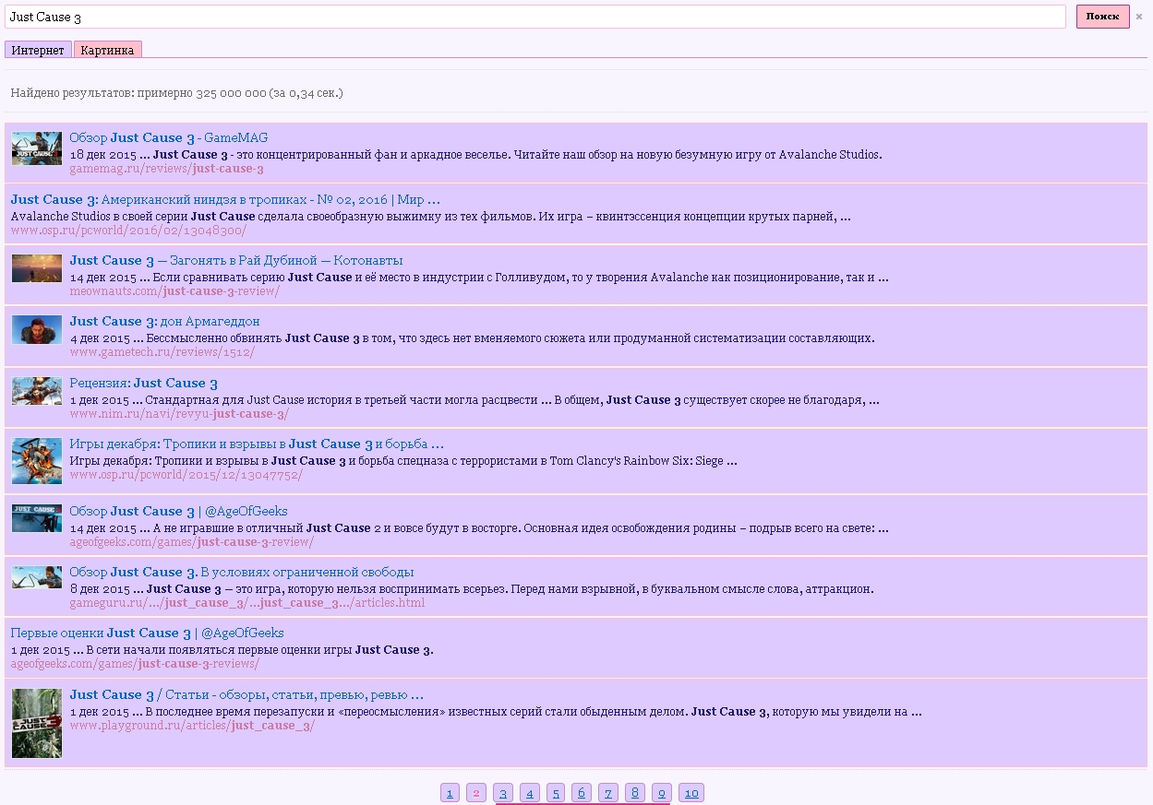
Task: Go to results page 6
Action: (582, 793)
